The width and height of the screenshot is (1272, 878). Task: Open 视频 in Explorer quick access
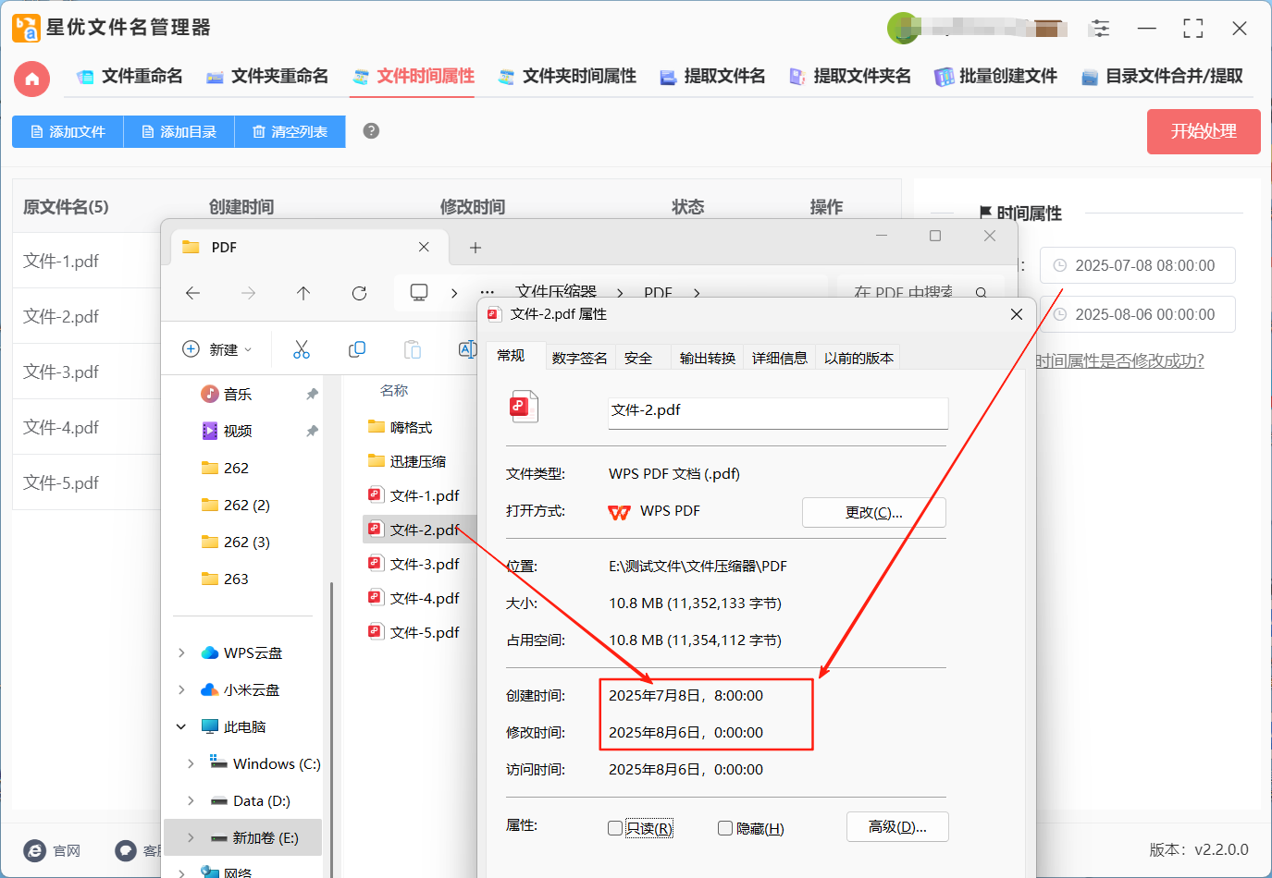click(x=237, y=431)
